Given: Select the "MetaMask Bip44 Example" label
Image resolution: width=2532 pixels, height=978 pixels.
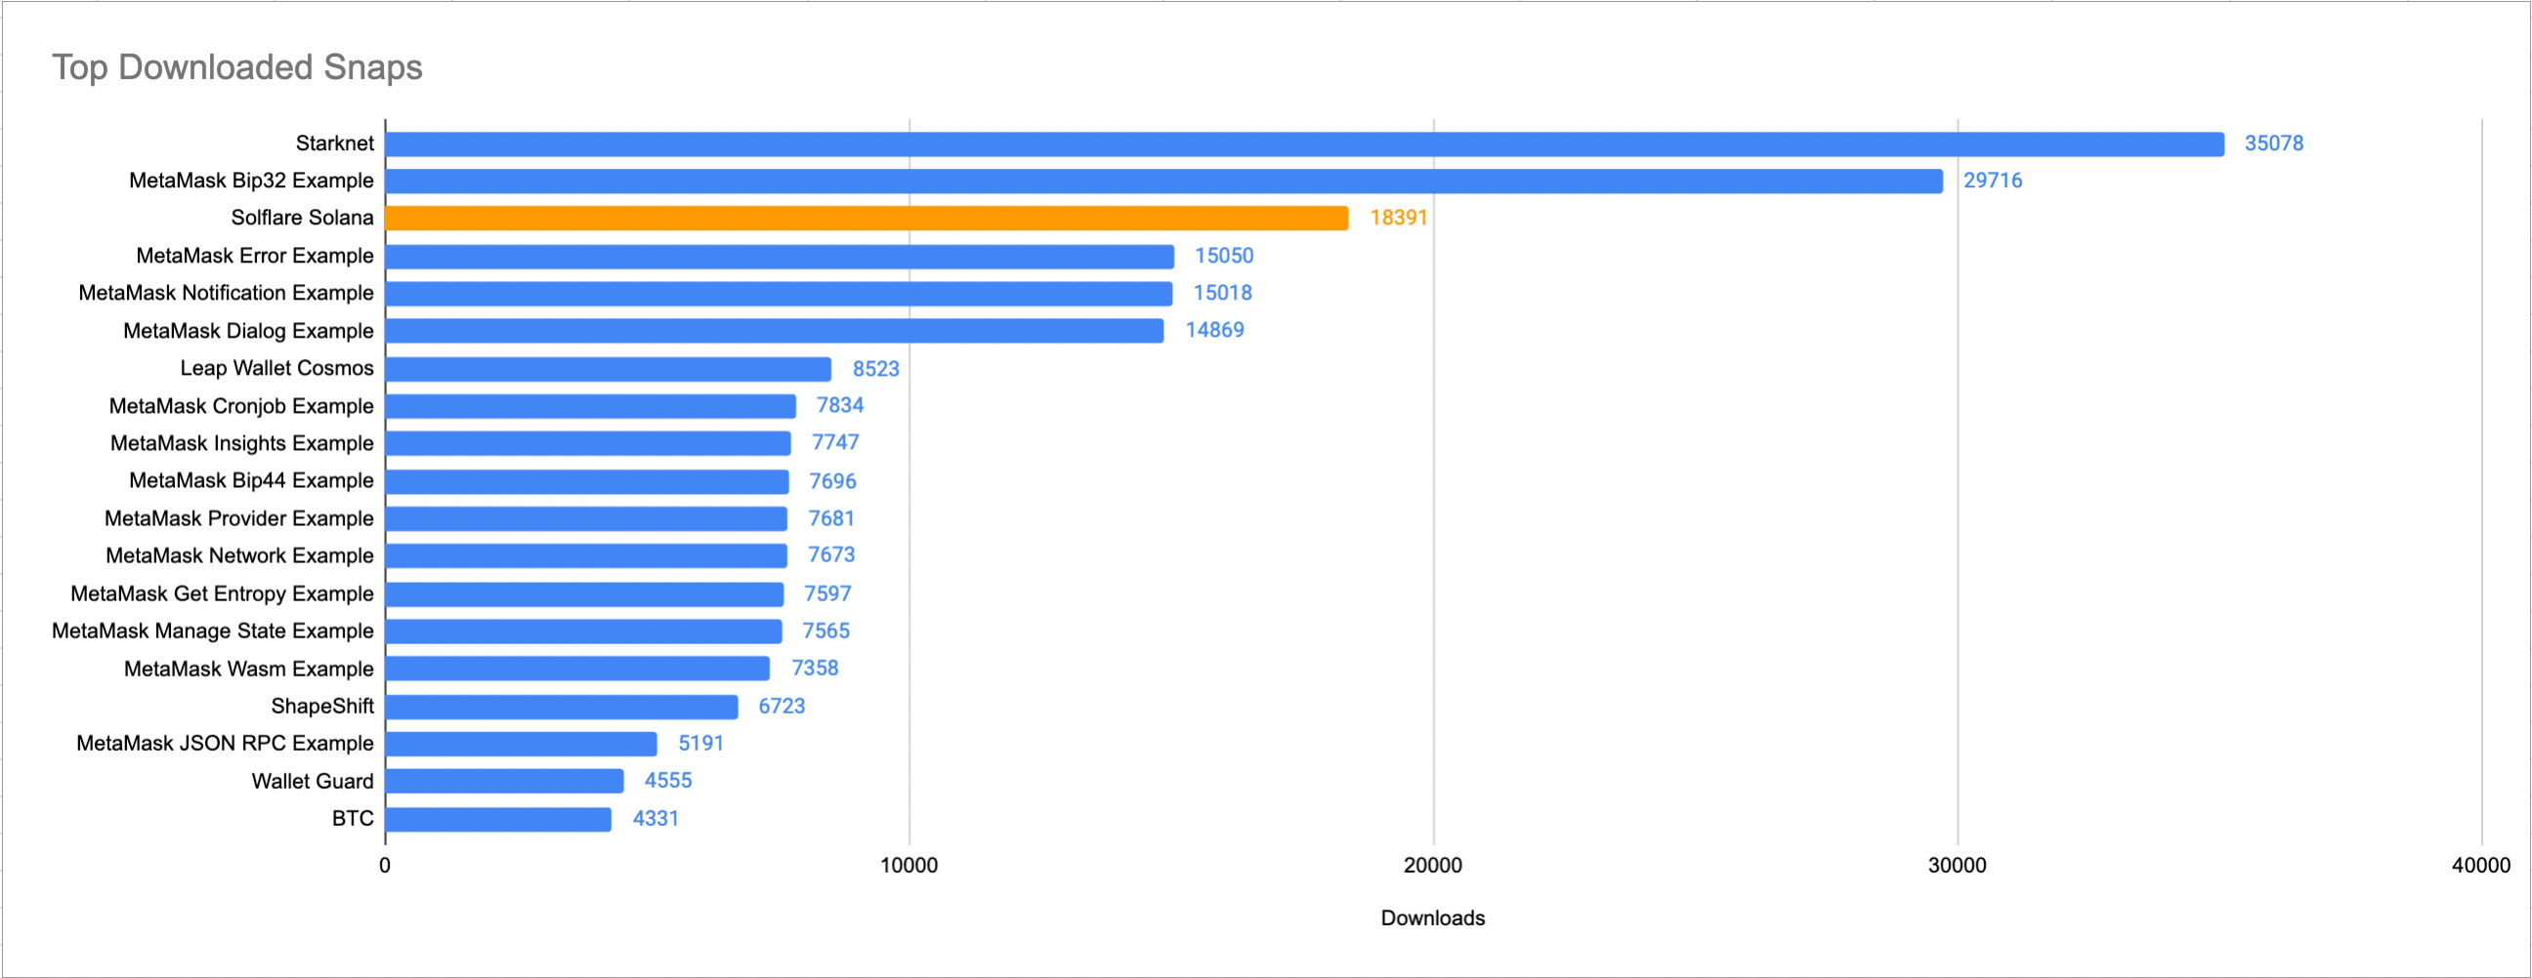Looking at the screenshot, I should (251, 480).
